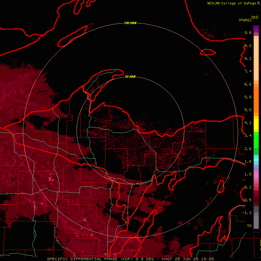Click the 8.2 scale value

tap(248, 58)
